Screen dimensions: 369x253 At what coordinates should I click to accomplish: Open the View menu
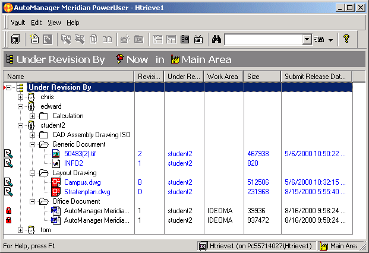click(x=54, y=23)
